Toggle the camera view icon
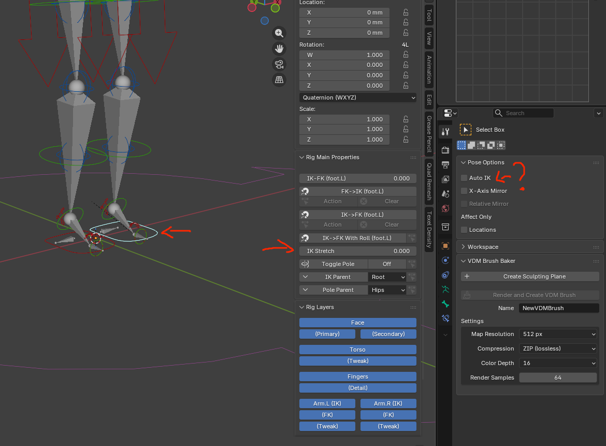The image size is (606, 446). 279,64
